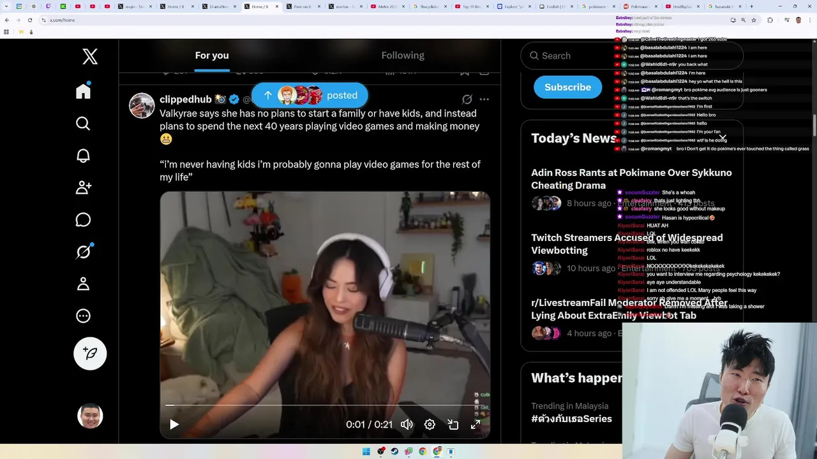Open the taskbar app with red notification badge
Viewport: 817px width, 459px height.
381,451
